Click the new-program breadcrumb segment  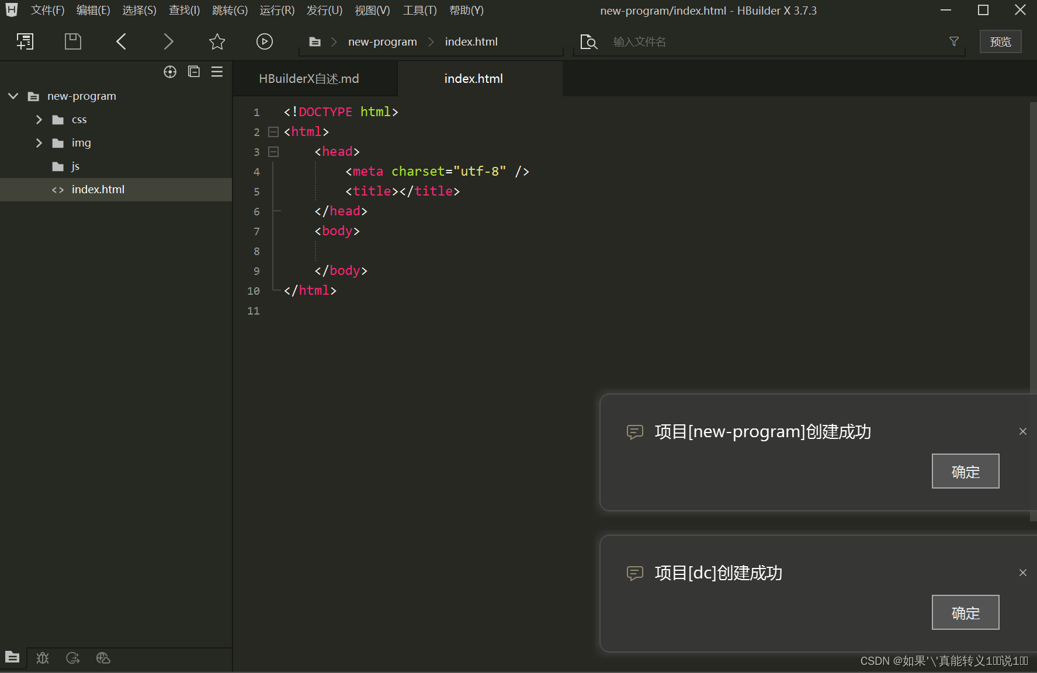tap(383, 42)
